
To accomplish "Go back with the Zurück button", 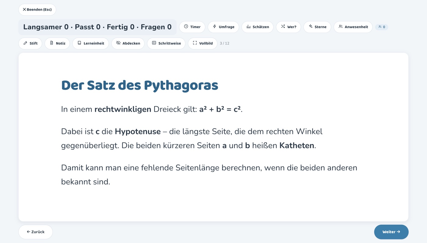I will [x=36, y=232].
